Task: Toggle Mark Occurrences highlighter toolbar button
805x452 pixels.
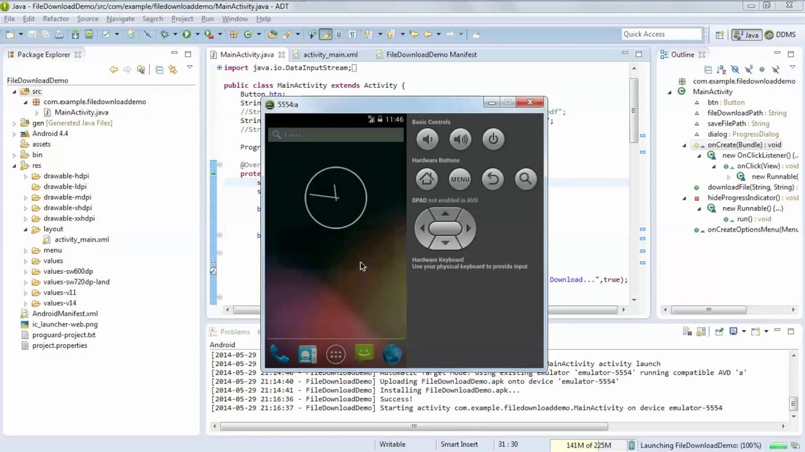Action: pyautogui.click(x=325, y=35)
